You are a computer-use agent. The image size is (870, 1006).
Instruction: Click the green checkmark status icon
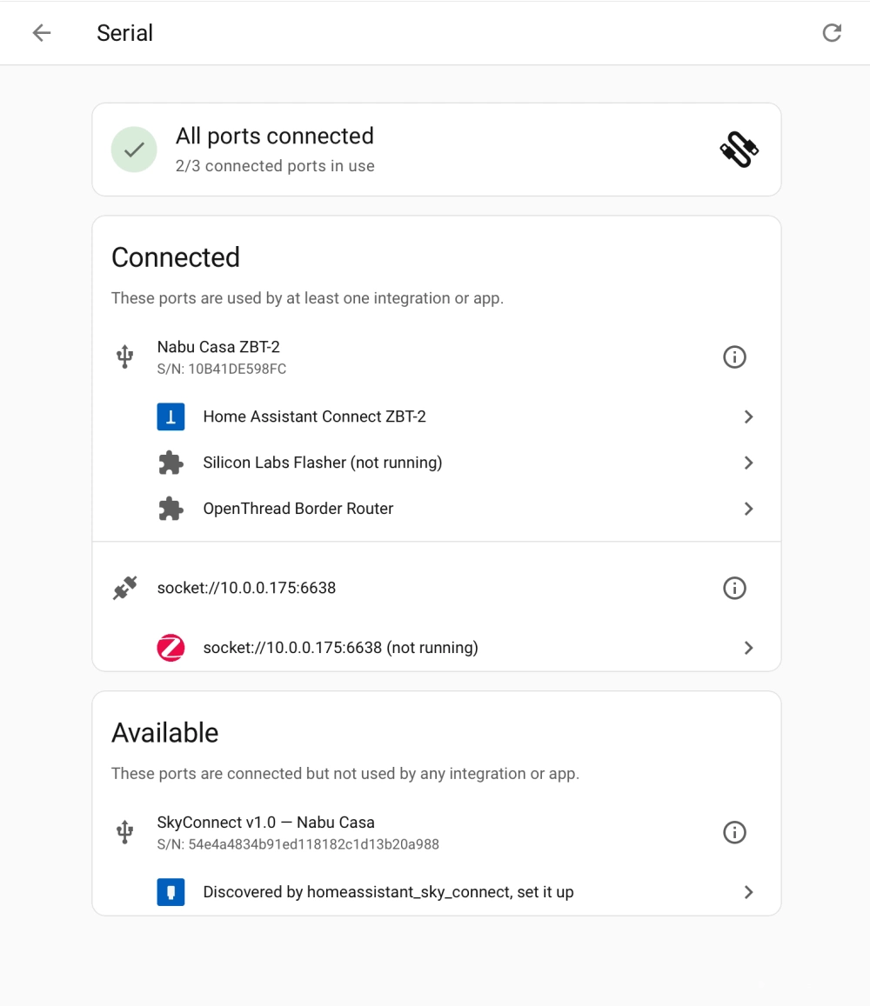(x=134, y=150)
